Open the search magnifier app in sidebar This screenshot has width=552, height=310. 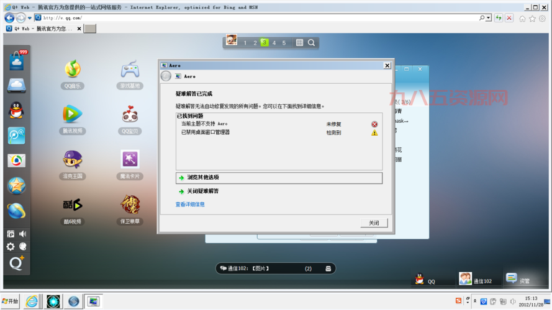[x=17, y=136]
